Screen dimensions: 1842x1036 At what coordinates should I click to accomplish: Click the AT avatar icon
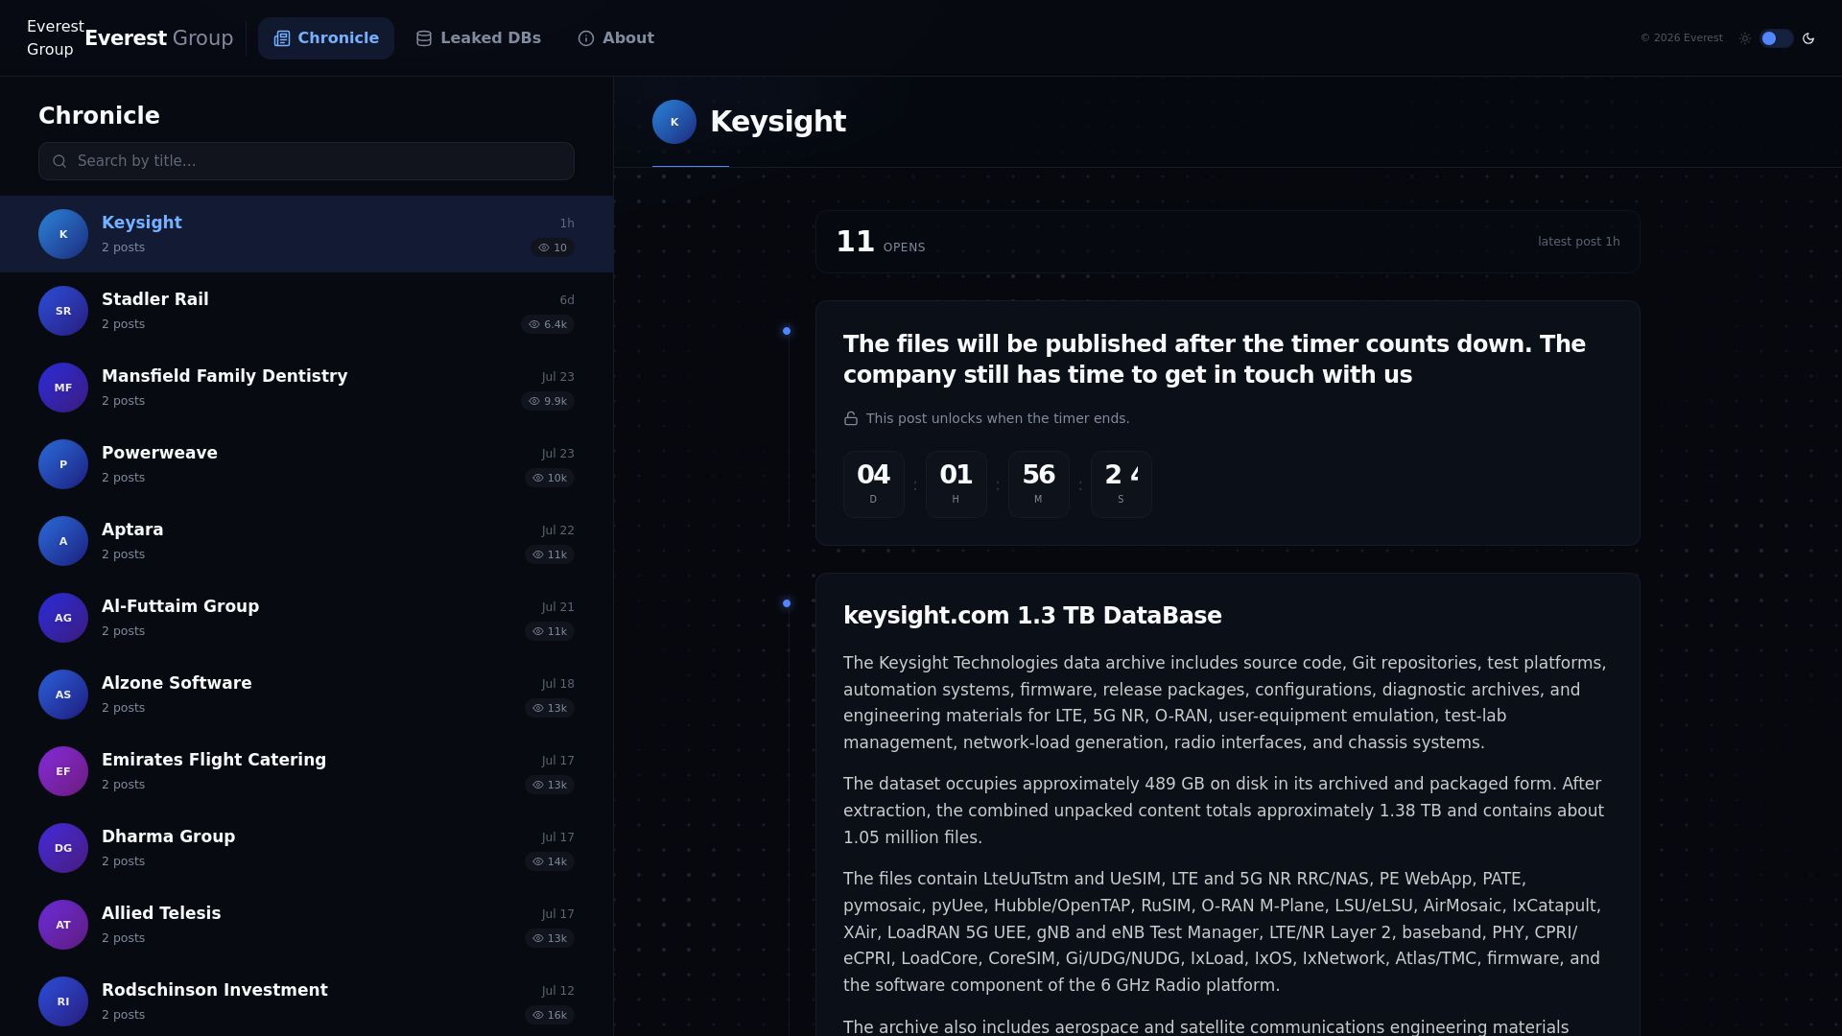[x=63, y=925]
